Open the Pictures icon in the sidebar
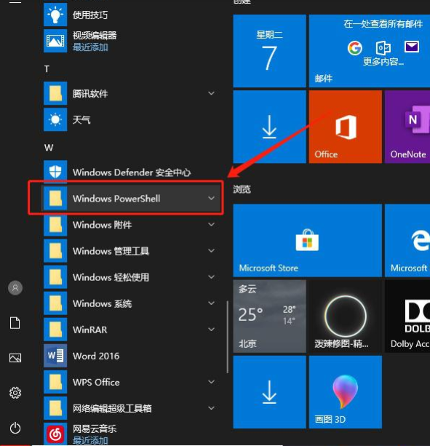Image resolution: width=430 pixels, height=446 pixels. (15, 358)
